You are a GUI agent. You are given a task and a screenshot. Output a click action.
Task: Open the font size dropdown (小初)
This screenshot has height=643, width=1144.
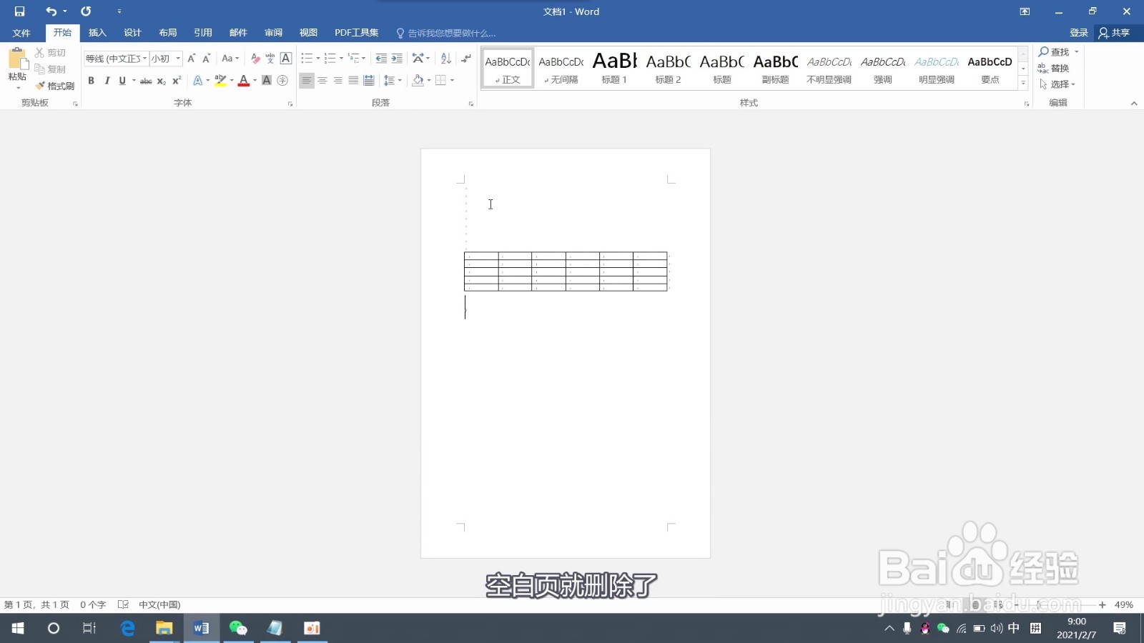point(178,59)
